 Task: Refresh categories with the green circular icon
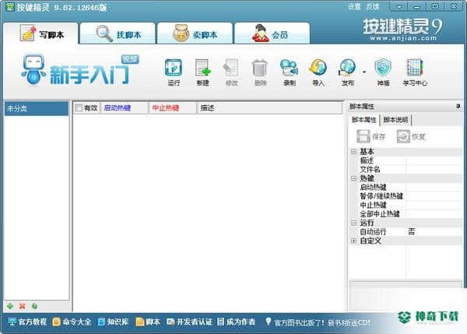click(34, 306)
